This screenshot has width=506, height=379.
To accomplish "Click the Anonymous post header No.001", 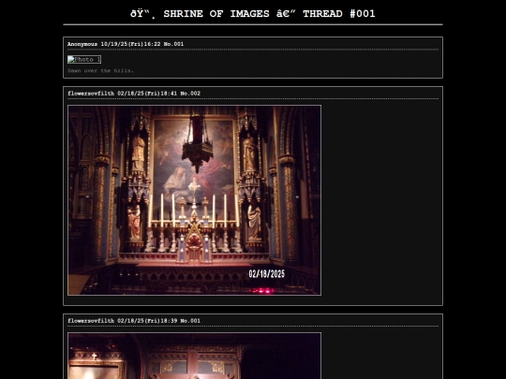I will pos(126,44).
